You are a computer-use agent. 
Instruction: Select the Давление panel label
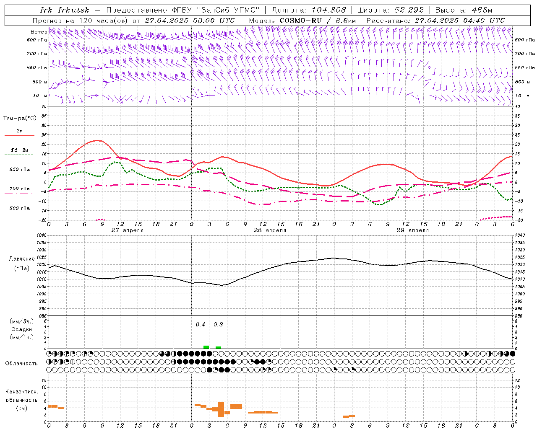pyautogui.click(x=22, y=259)
